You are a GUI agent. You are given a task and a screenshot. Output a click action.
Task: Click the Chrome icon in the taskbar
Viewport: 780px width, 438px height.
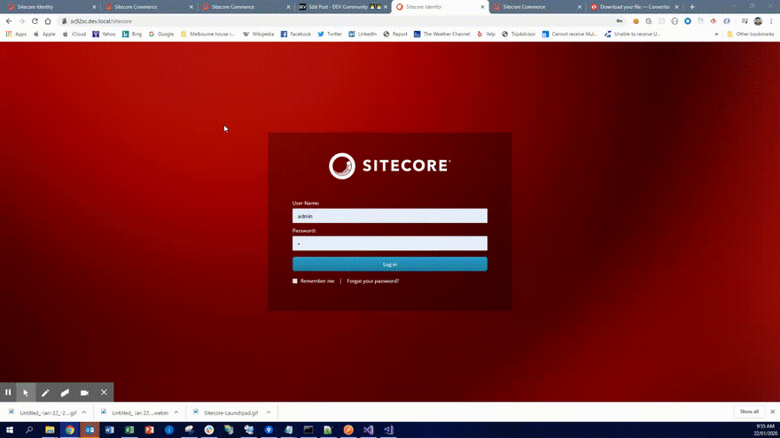70,429
